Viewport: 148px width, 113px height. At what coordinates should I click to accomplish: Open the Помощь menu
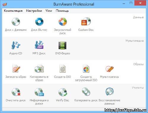click(x=62, y=11)
